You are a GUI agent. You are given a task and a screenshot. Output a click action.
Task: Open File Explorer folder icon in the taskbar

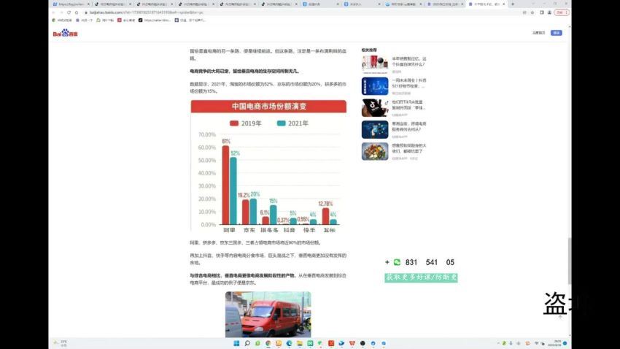click(299, 343)
